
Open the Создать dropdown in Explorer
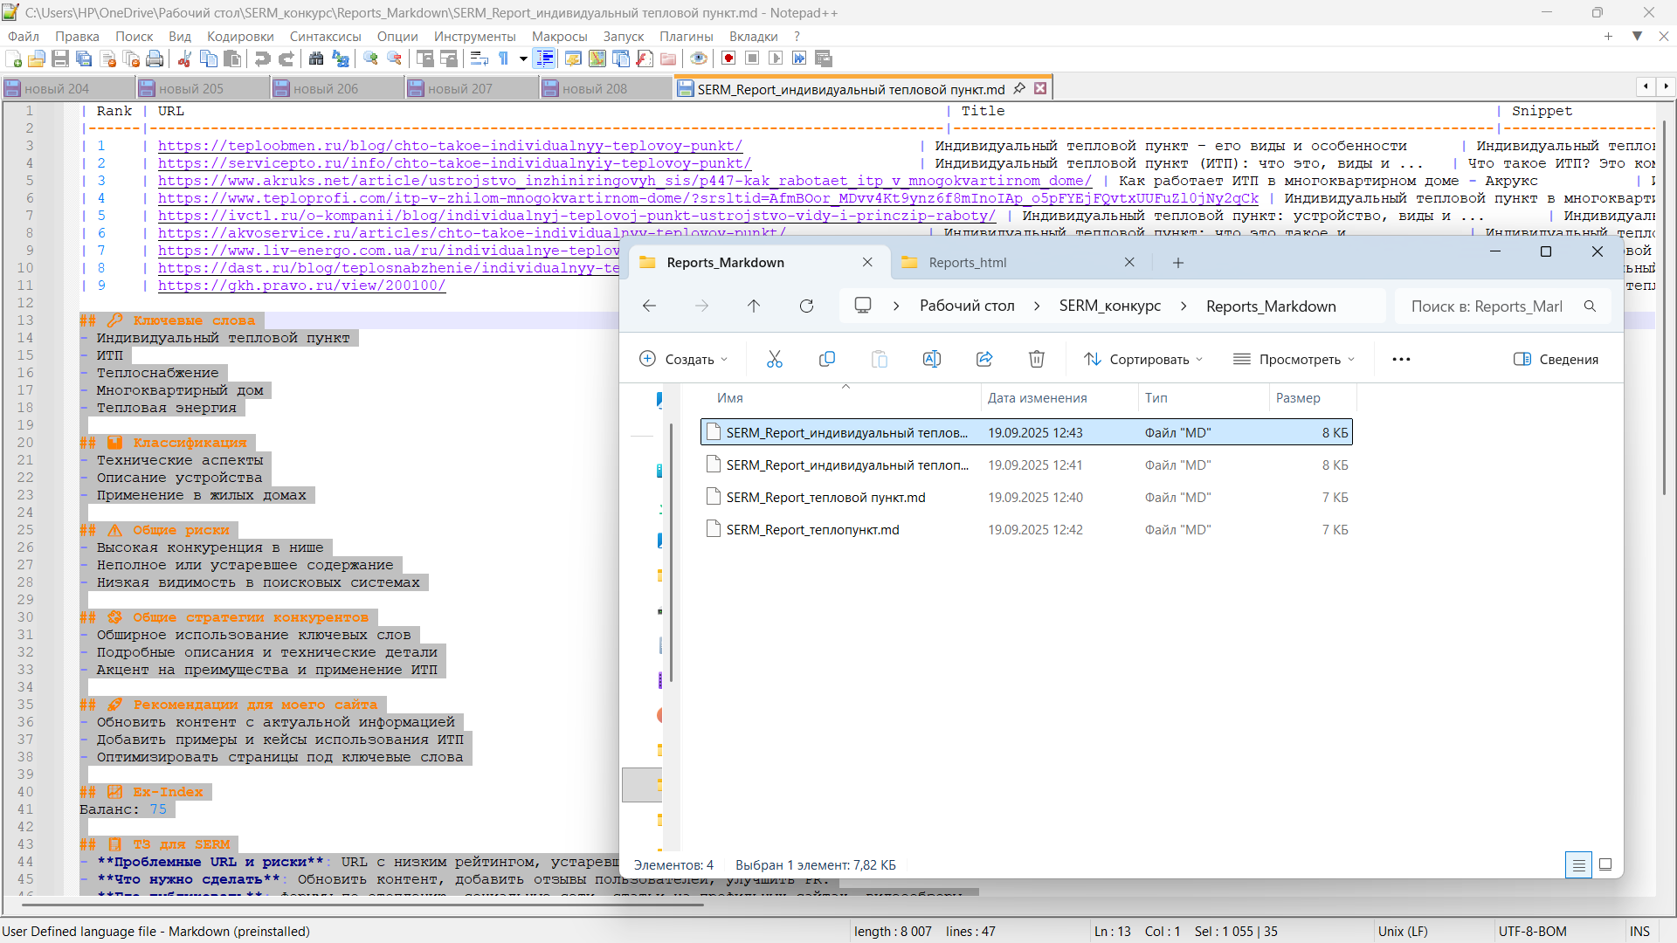pos(684,359)
